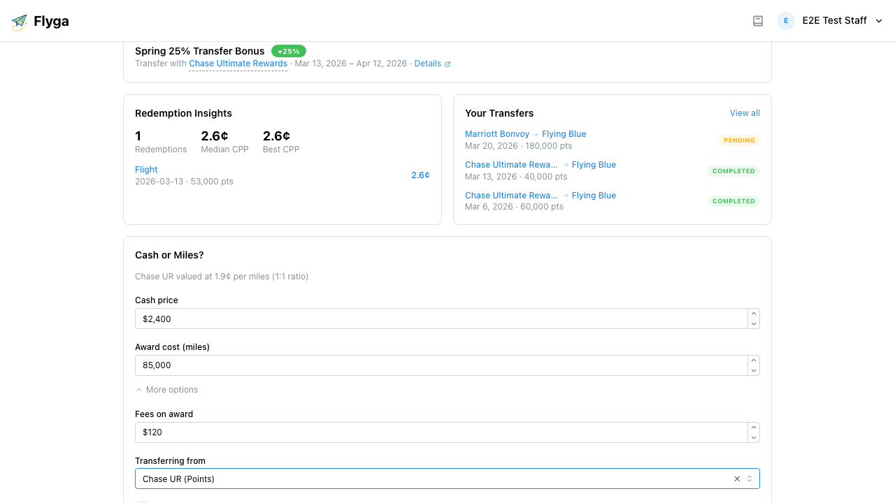Click Mar 20, 2026 · 180,000 pts text
895x503 pixels.
pyautogui.click(x=519, y=146)
